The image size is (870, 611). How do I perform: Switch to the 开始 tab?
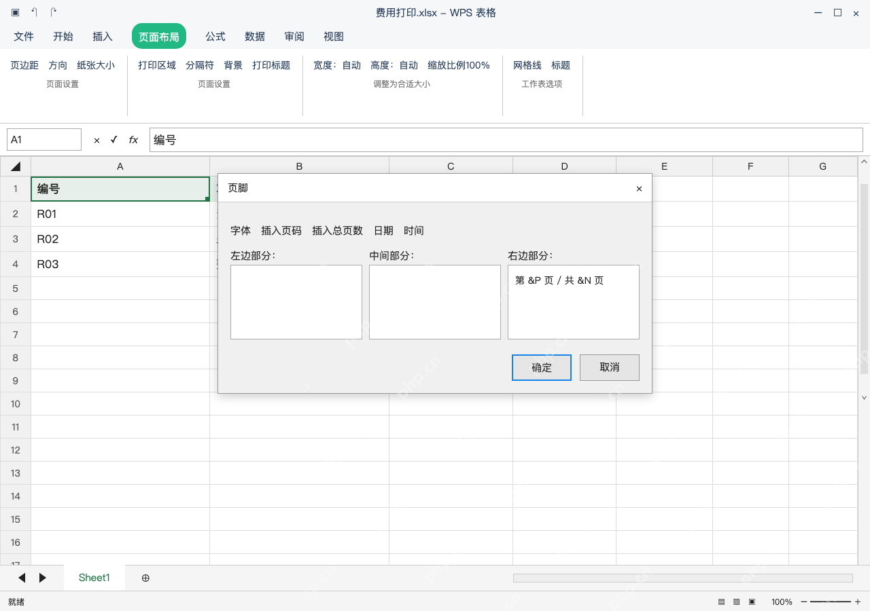click(x=63, y=37)
